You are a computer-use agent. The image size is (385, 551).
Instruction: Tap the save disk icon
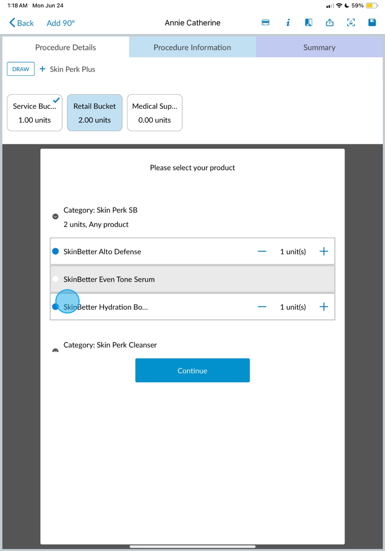(372, 23)
